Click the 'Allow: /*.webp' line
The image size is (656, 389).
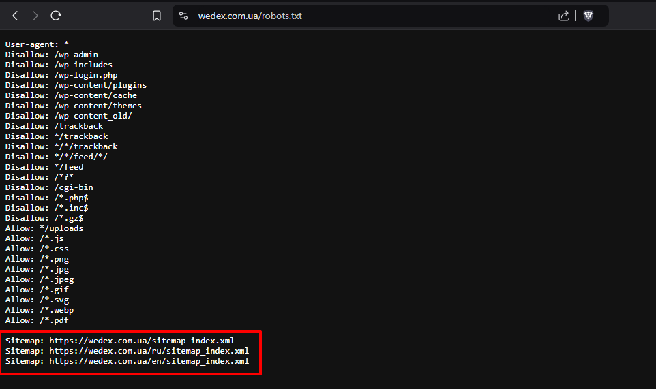pyautogui.click(x=40, y=311)
